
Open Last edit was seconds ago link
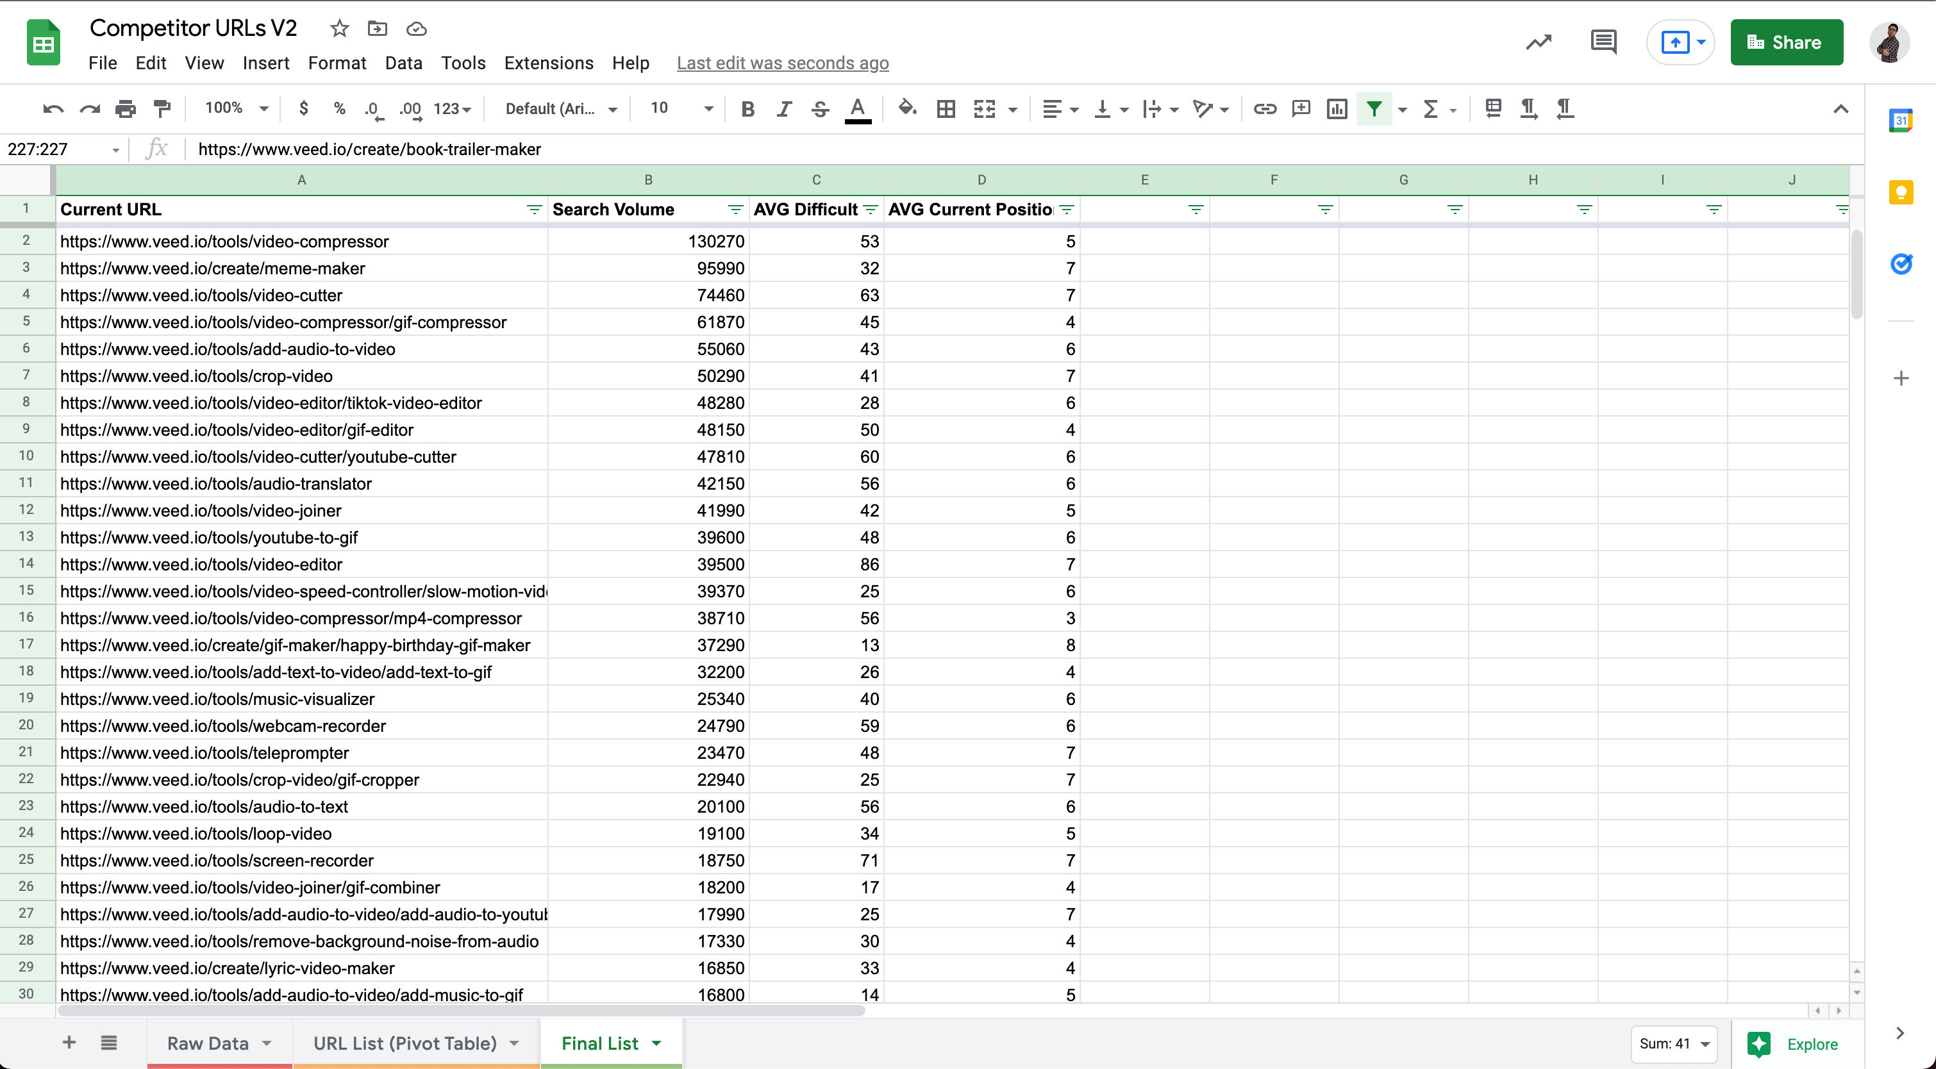point(782,63)
